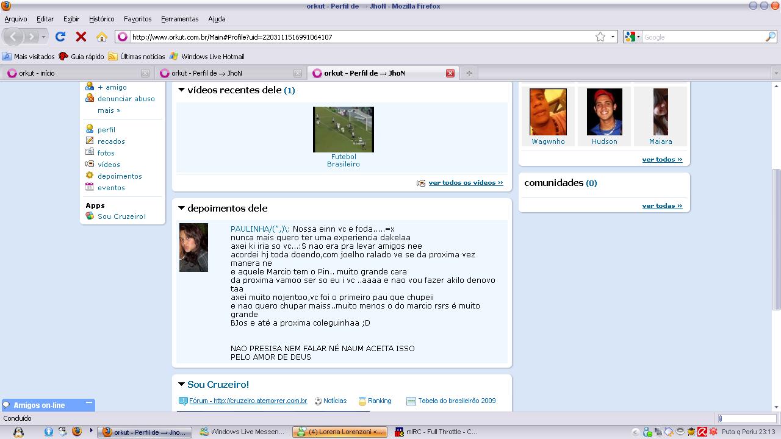Open the search engine dropdown arrow
Image resolution: width=781 pixels, height=439 pixels.
tap(639, 37)
